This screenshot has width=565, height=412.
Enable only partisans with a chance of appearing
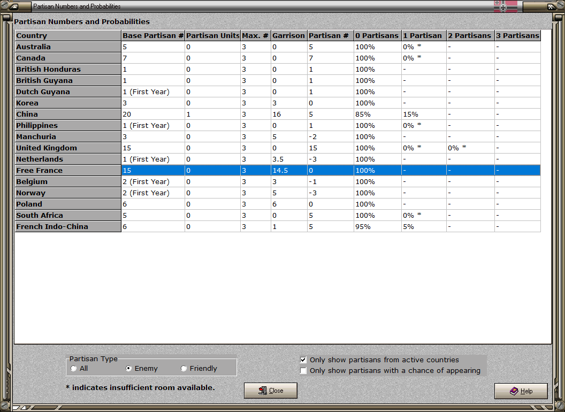point(303,371)
